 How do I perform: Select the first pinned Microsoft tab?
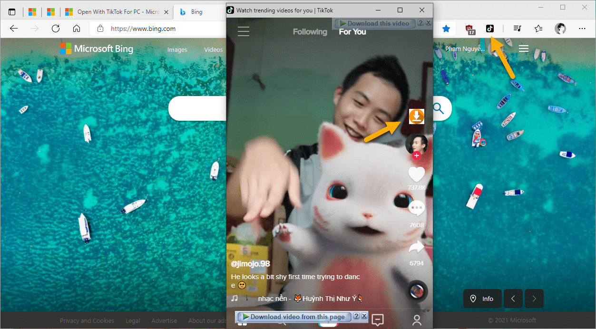coord(32,12)
